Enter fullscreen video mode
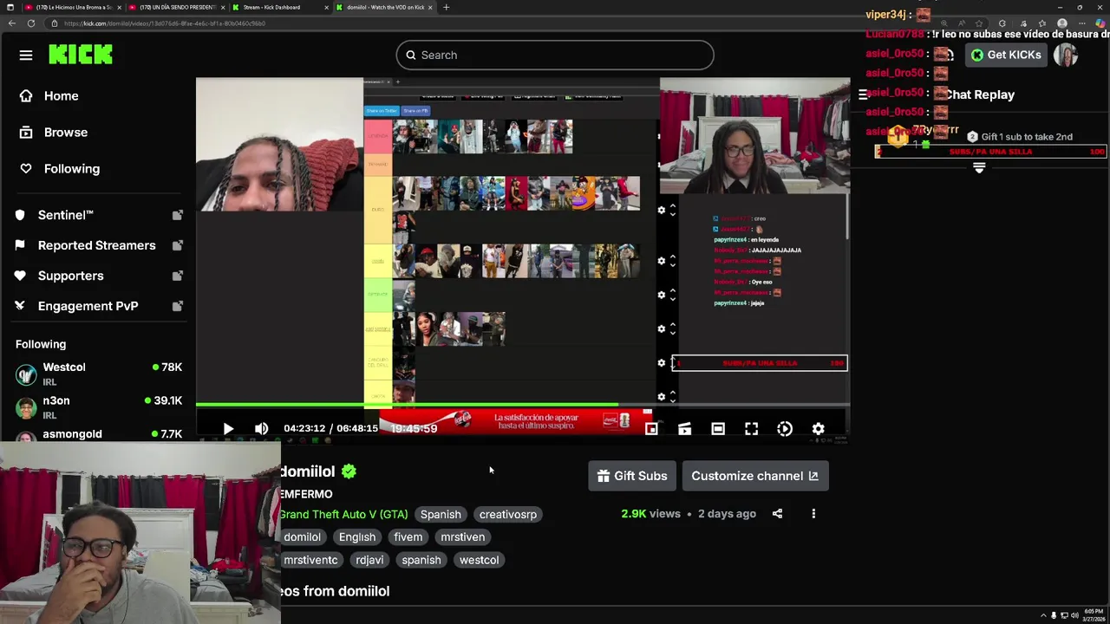Viewport: 1110px width, 624px height. point(751,429)
